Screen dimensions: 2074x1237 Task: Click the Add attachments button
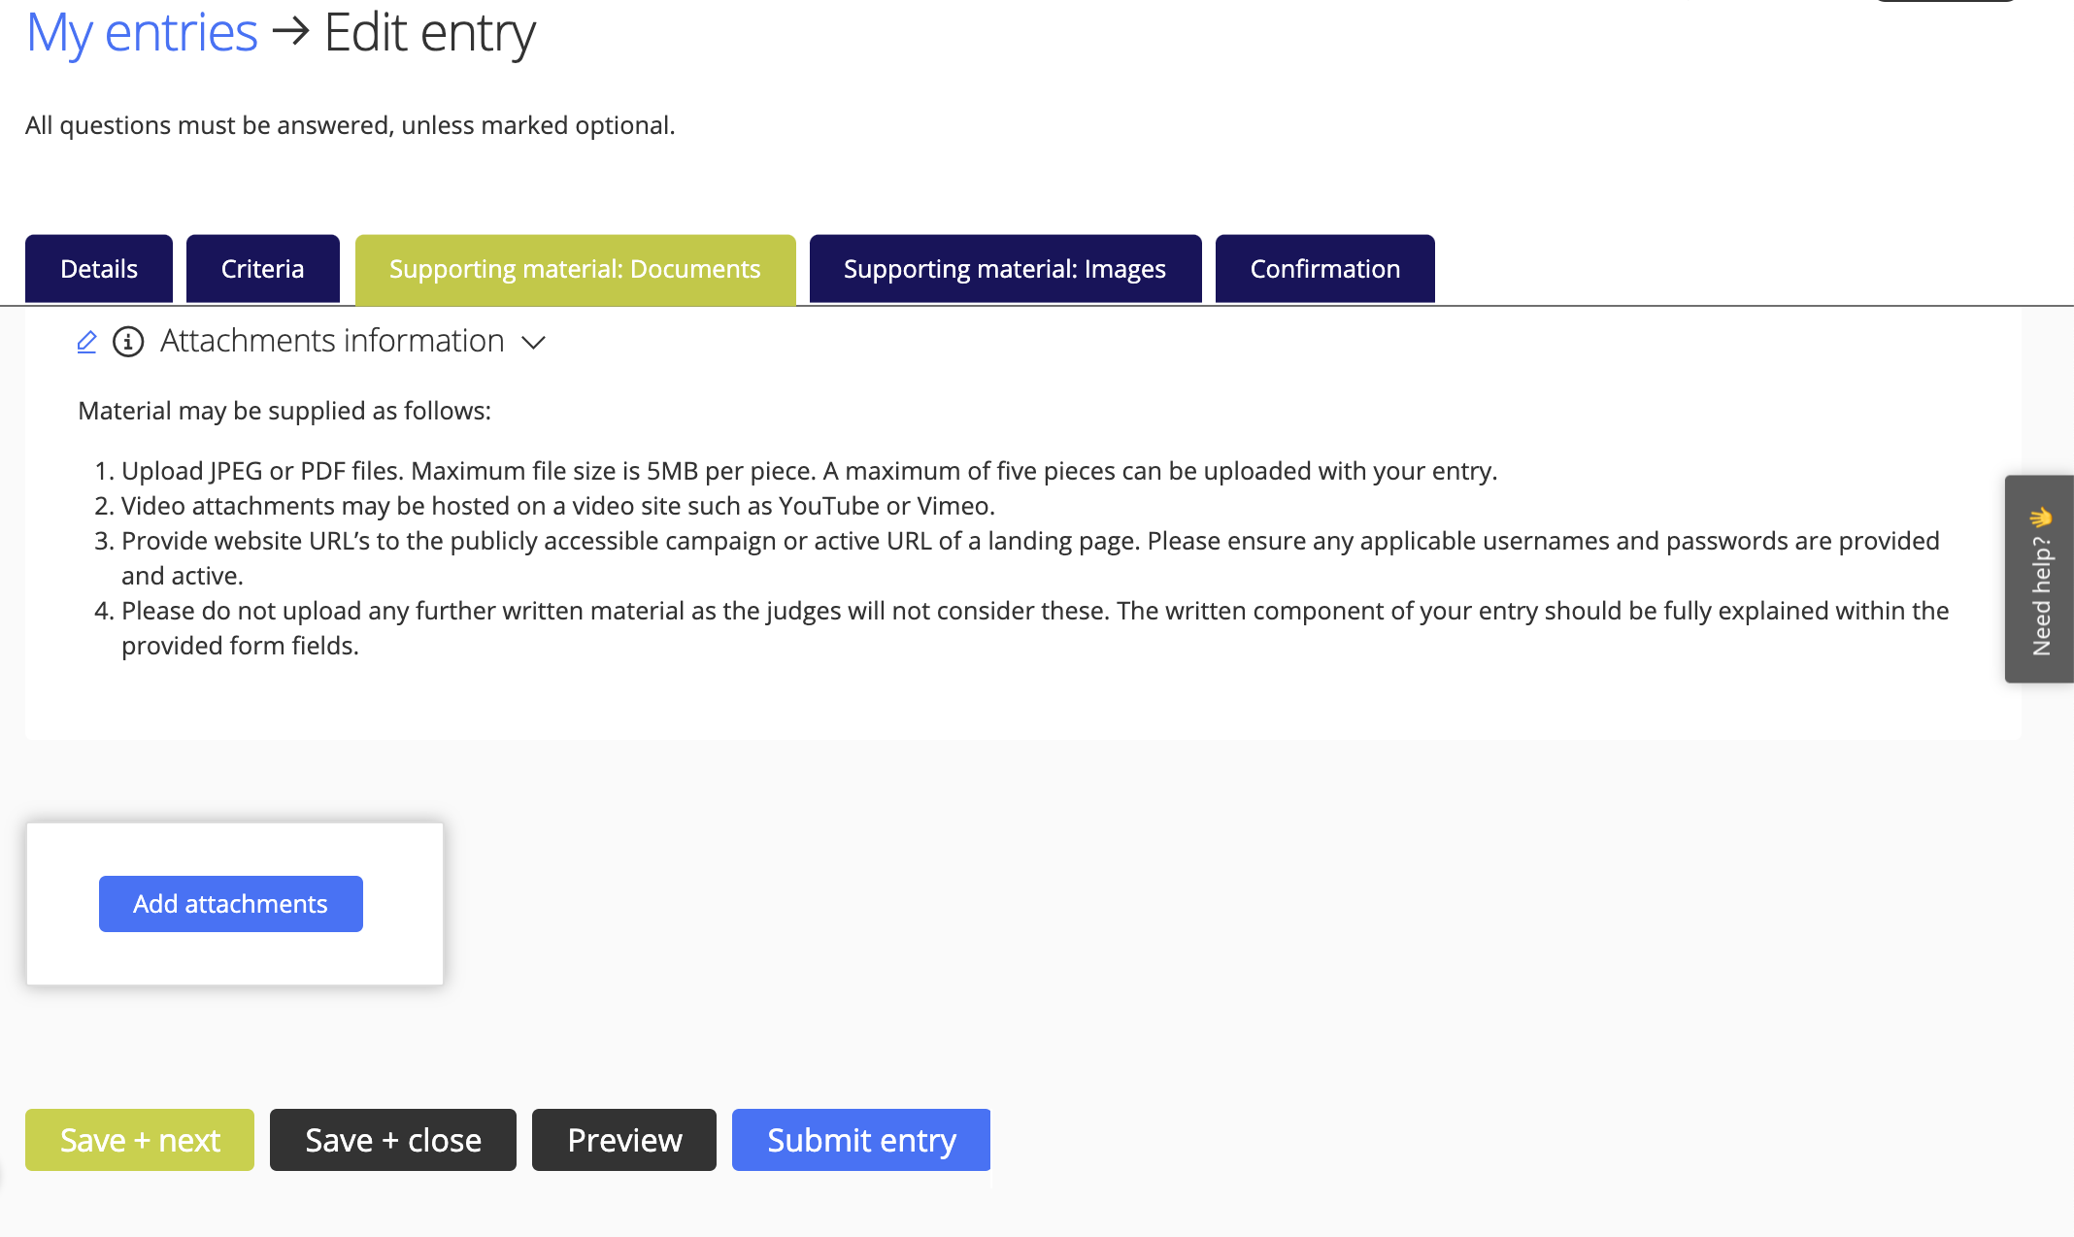pos(230,903)
